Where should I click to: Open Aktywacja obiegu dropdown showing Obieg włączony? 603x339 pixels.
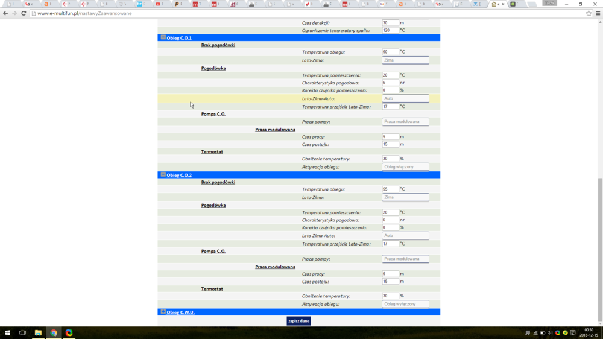(x=405, y=166)
